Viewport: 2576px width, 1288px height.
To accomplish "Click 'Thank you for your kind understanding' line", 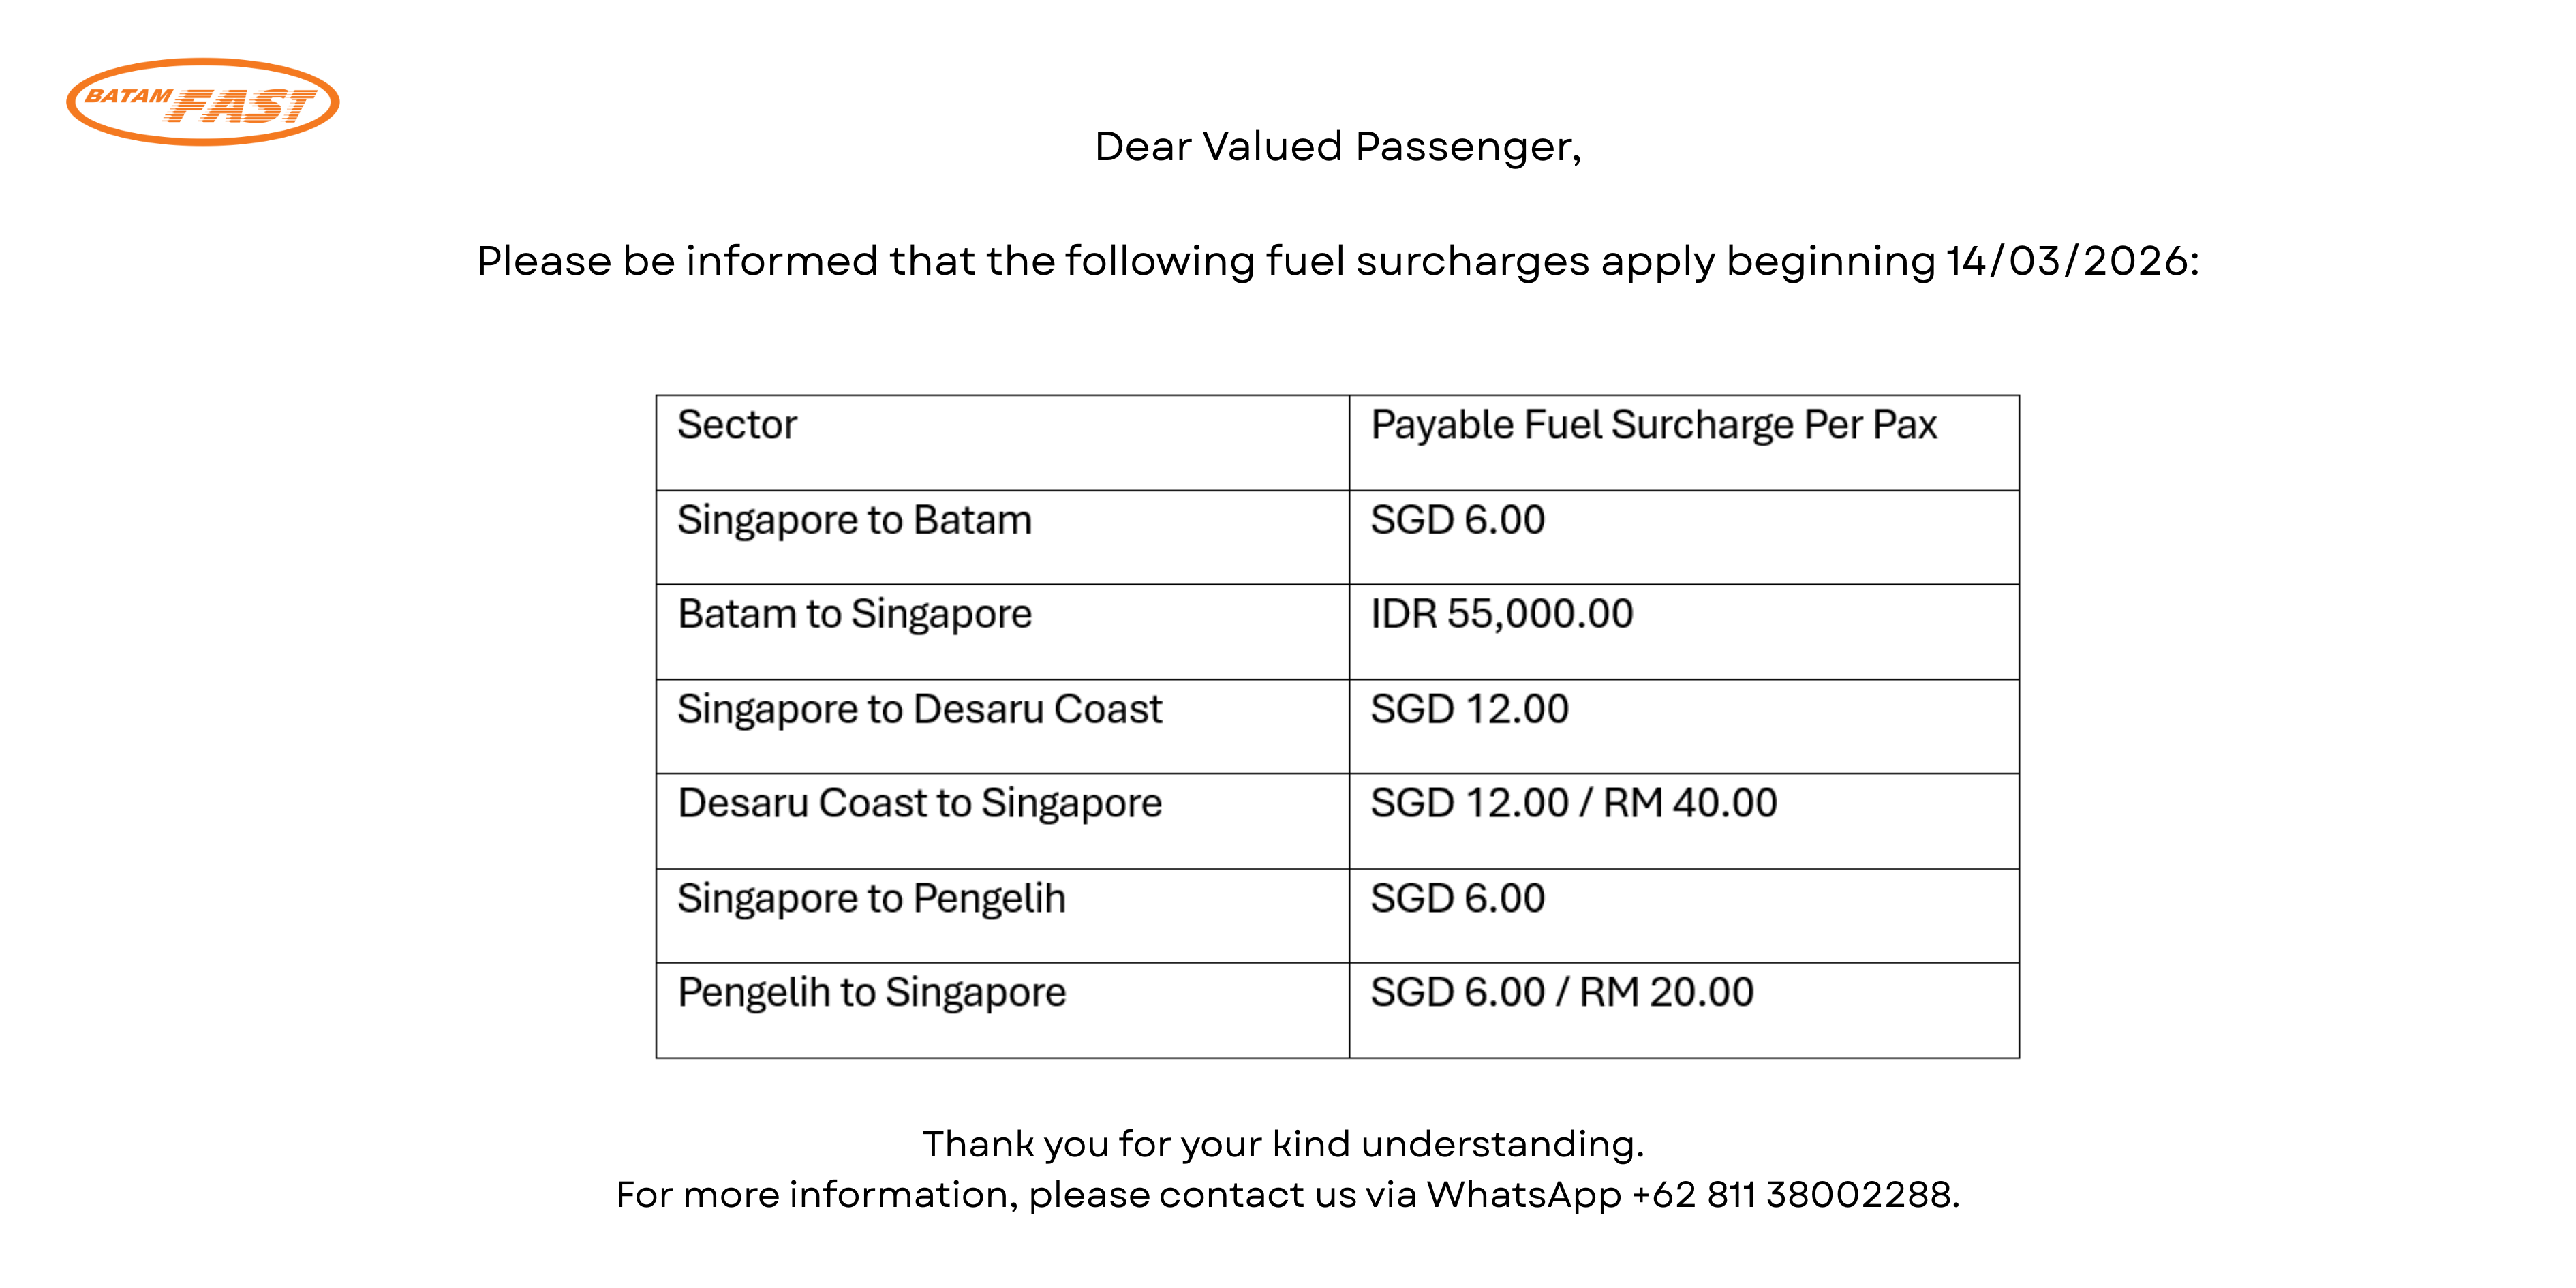I will pyautogui.click(x=1283, y=1144).
